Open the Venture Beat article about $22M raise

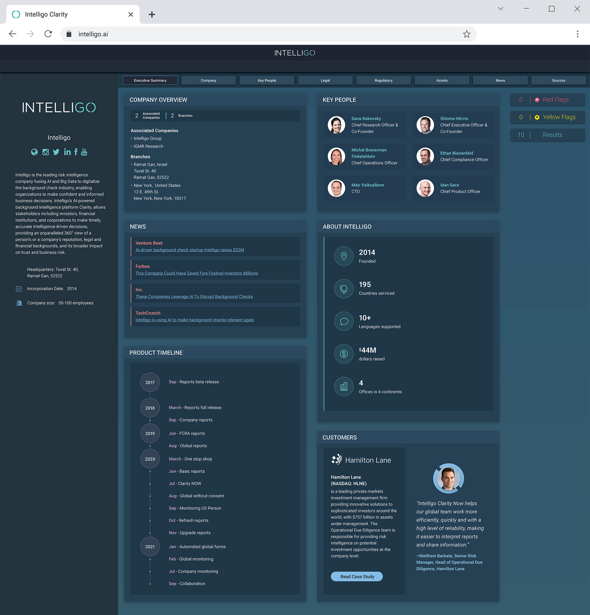tap(189, 250)
